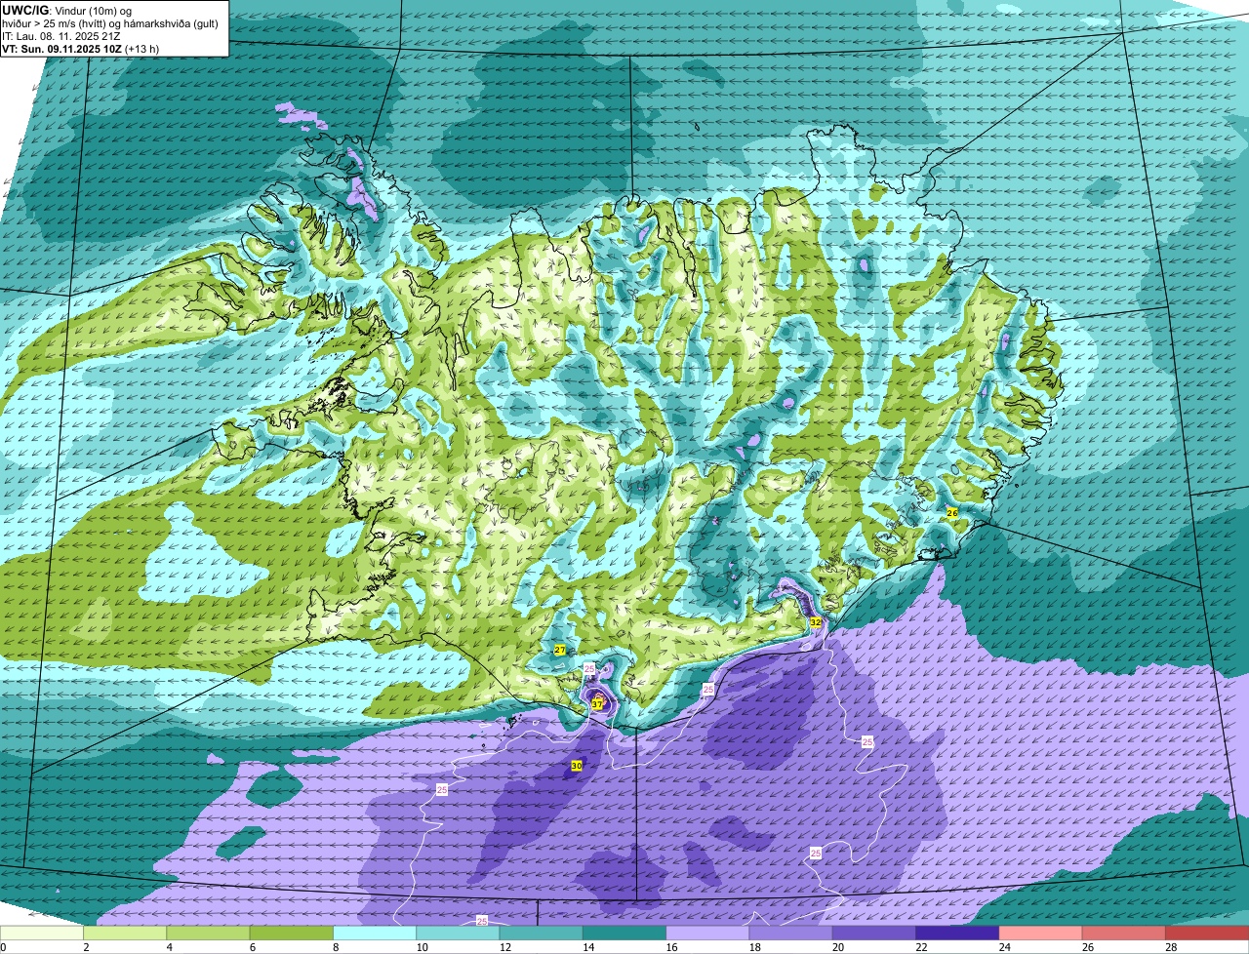Select the light green 2–4 legend swatch
This screenshot has width=1249, height=954.
125,933
